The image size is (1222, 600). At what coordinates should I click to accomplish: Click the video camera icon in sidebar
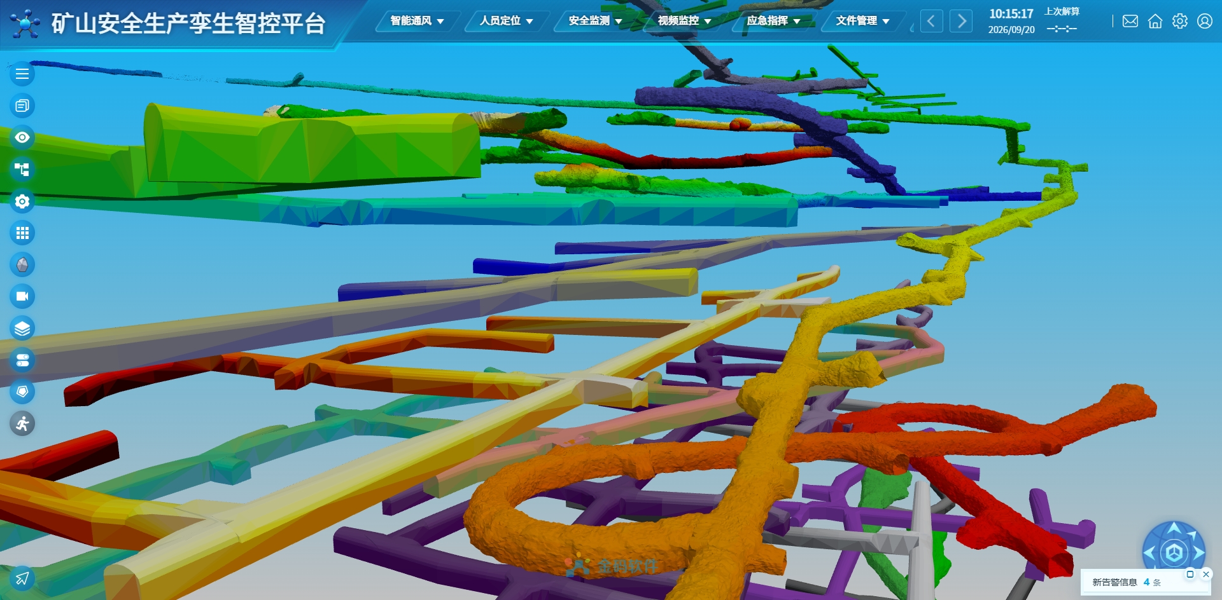(22, 296)
